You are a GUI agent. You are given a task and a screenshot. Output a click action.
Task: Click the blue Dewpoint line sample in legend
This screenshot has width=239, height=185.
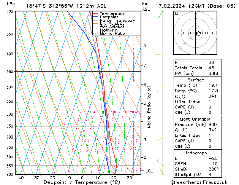tap(95, 17)
